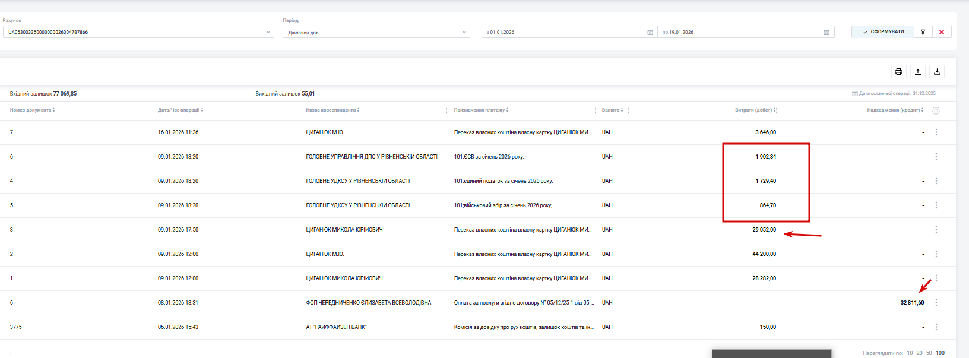
Task: Open calendar for the start date
Action: click(650, 33)
